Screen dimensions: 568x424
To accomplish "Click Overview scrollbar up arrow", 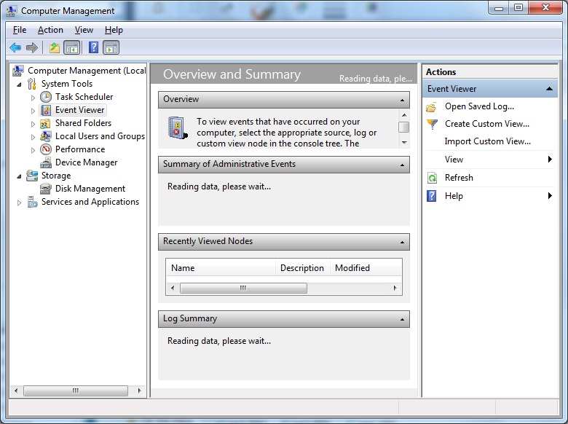I will pos(404,115).
